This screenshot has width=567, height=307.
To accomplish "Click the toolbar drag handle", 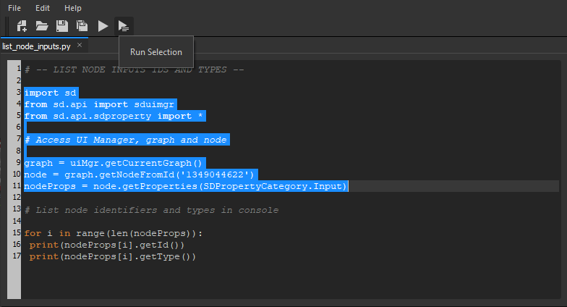I will (6, 26).
